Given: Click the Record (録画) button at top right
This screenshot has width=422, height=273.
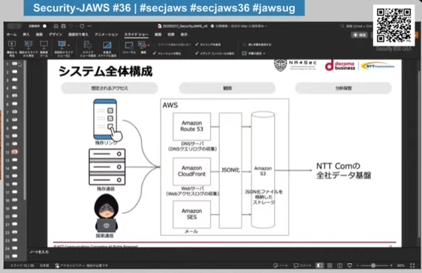Looking at the screenshot, I should pos(359,35).
